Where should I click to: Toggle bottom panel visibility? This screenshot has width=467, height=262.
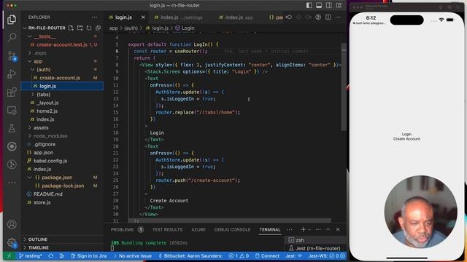(319, 5)
